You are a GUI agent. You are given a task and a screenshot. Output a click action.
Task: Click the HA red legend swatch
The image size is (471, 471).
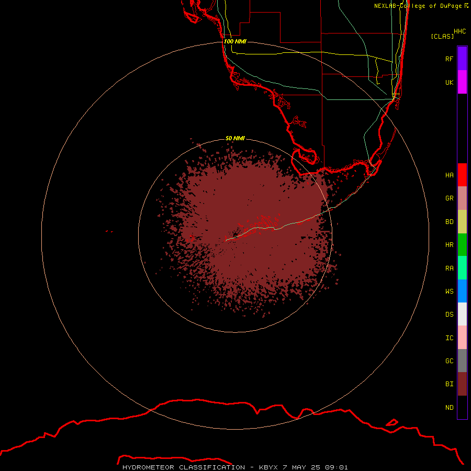tap(462, 175)
